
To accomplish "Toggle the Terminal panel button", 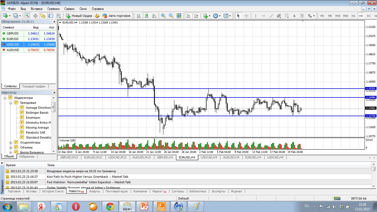I will (x=51, y=16).
